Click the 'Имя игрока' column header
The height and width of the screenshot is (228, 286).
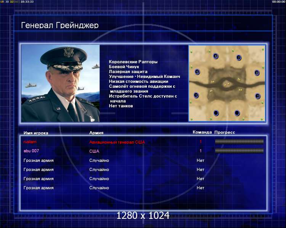point(36,133)
